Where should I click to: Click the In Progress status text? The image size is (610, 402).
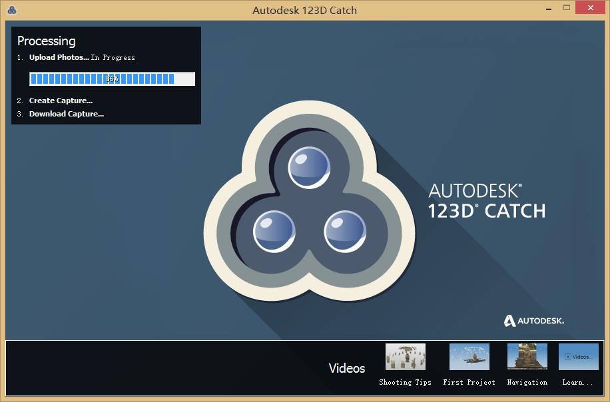click(x=113, y=57)
